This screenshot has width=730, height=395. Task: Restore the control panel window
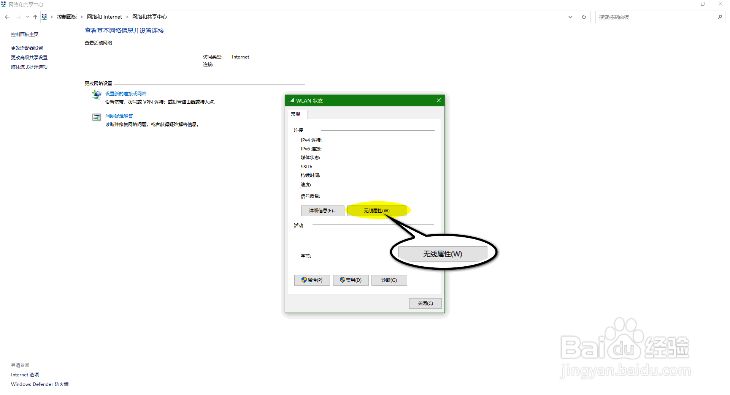pyautogui.click(x=703, y=4)
